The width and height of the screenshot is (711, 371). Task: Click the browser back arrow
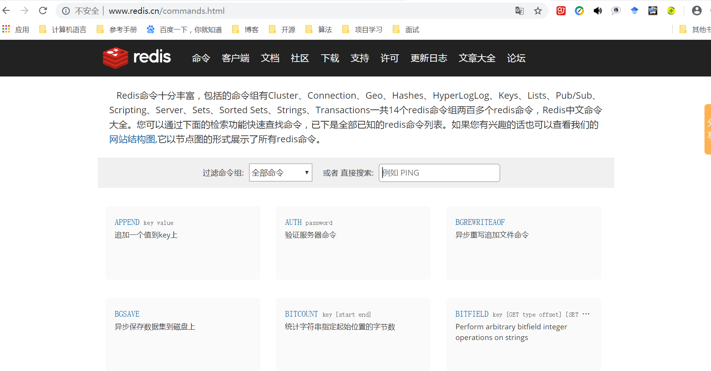pos(6,11)
